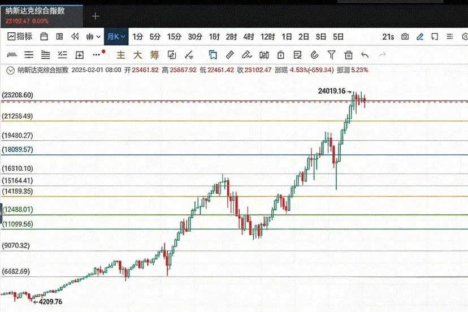
Task: Select the 4时 interval
Action: (248, 37)
